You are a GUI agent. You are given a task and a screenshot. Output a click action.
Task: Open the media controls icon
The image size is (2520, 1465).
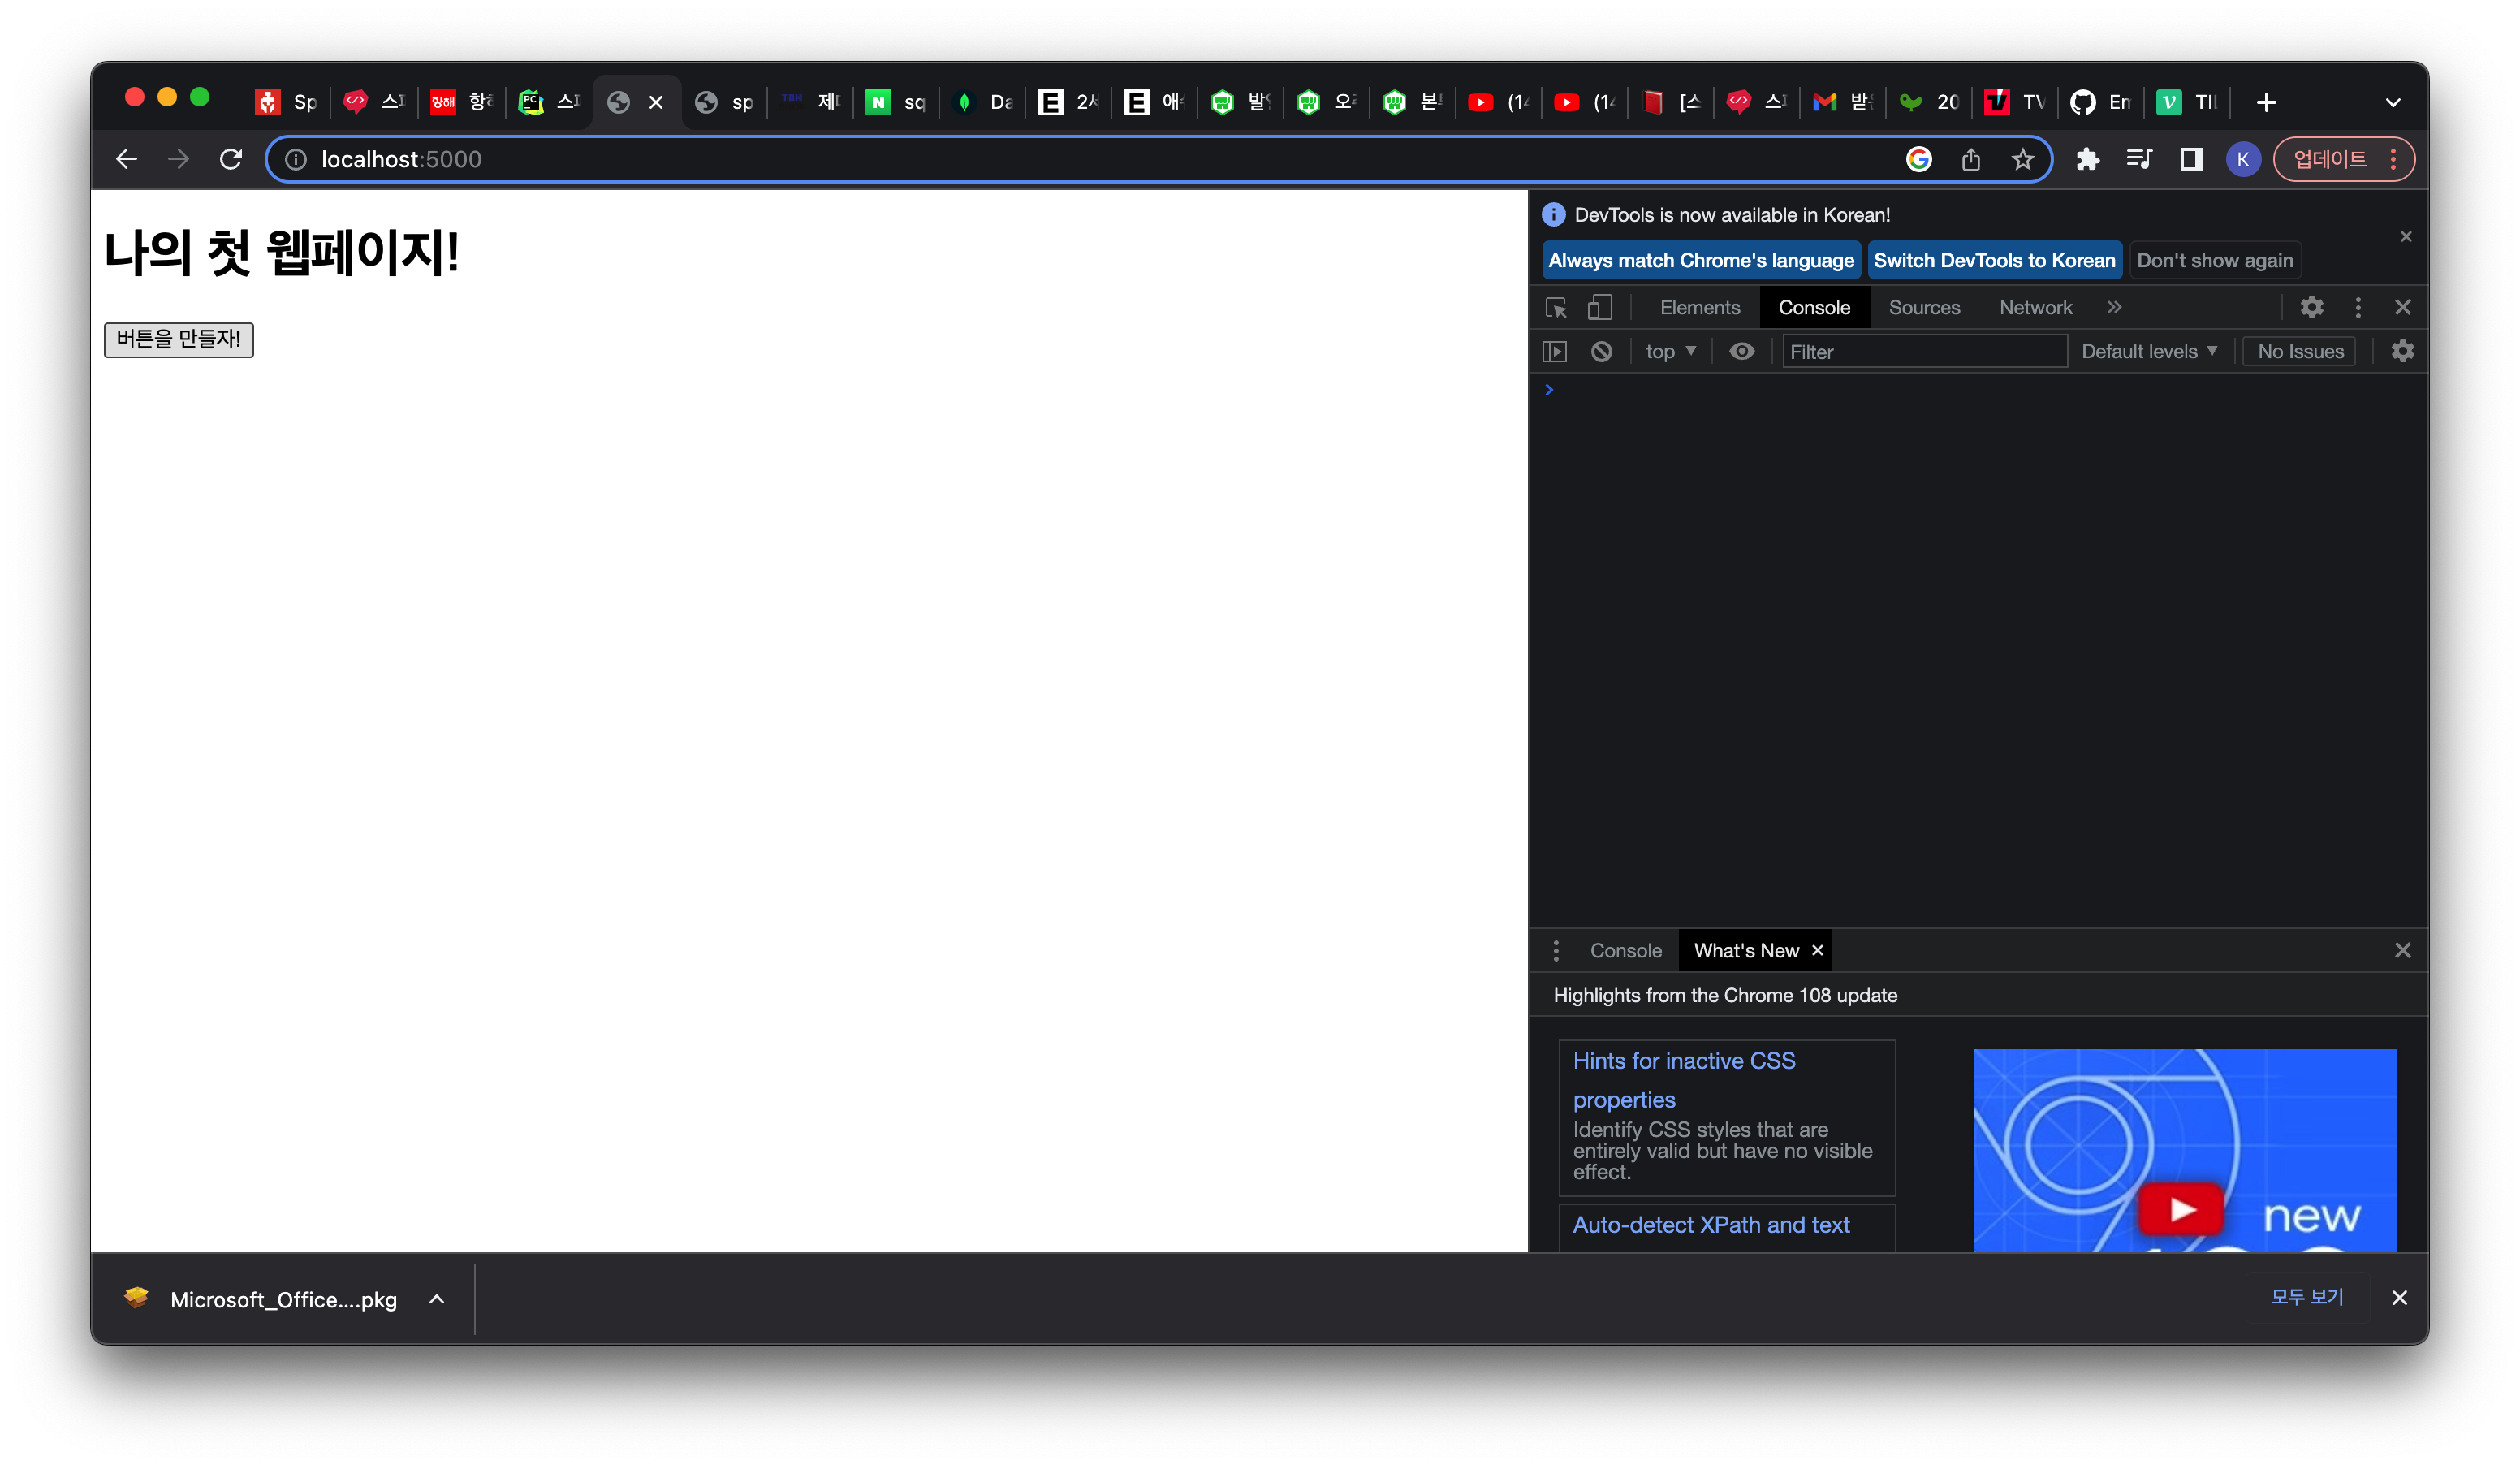pos(2139,159)
